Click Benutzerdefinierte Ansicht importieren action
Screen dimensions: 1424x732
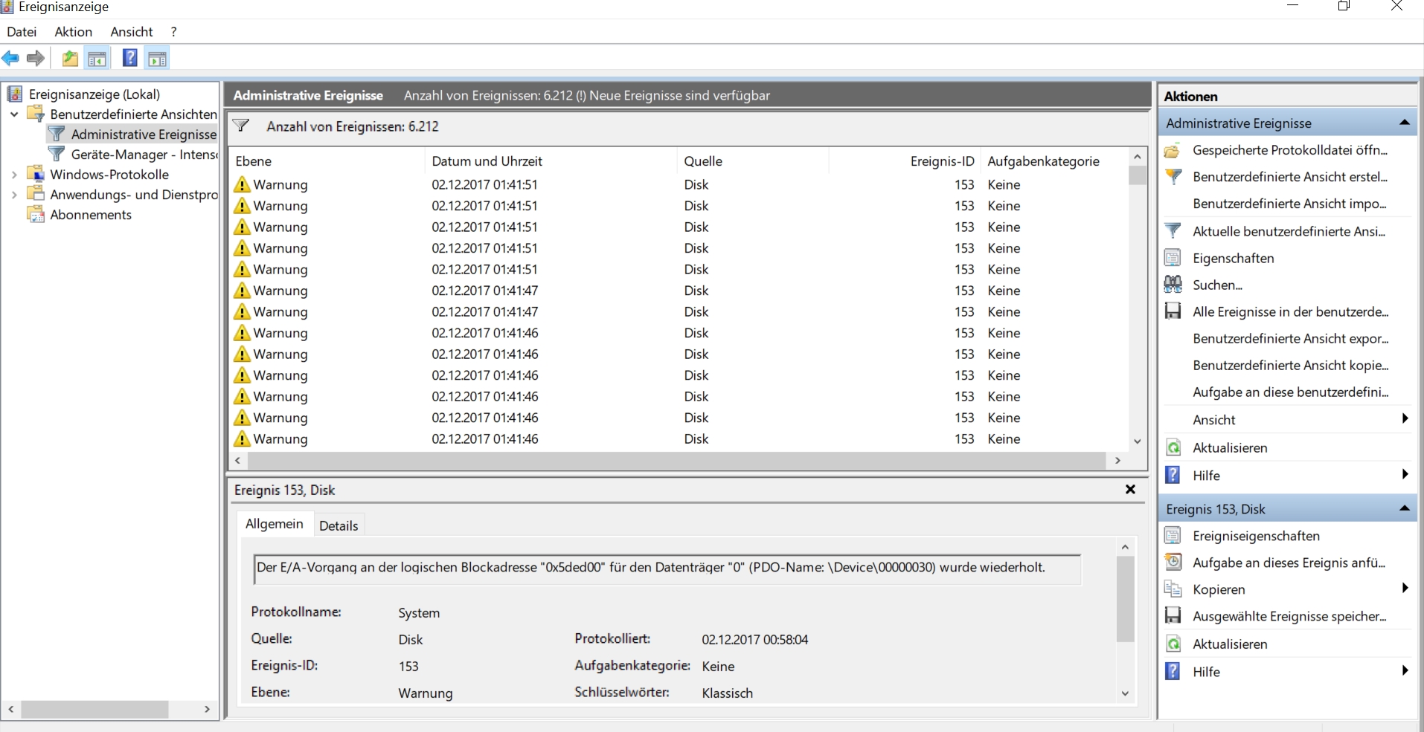pyautogui.click(x=1289, y=204)
